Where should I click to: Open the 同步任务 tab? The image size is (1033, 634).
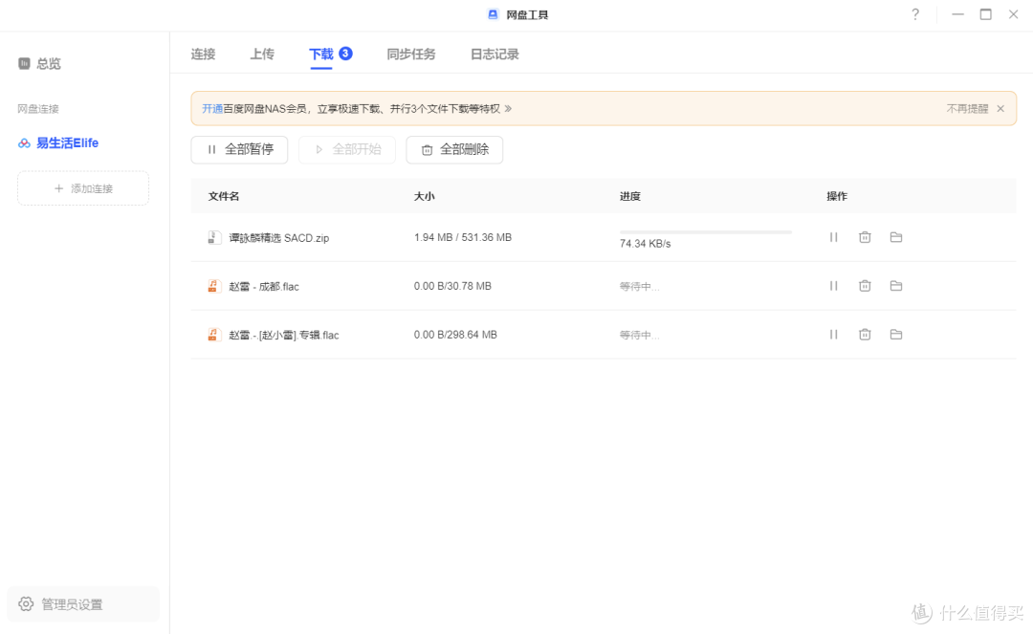point(411,54)
